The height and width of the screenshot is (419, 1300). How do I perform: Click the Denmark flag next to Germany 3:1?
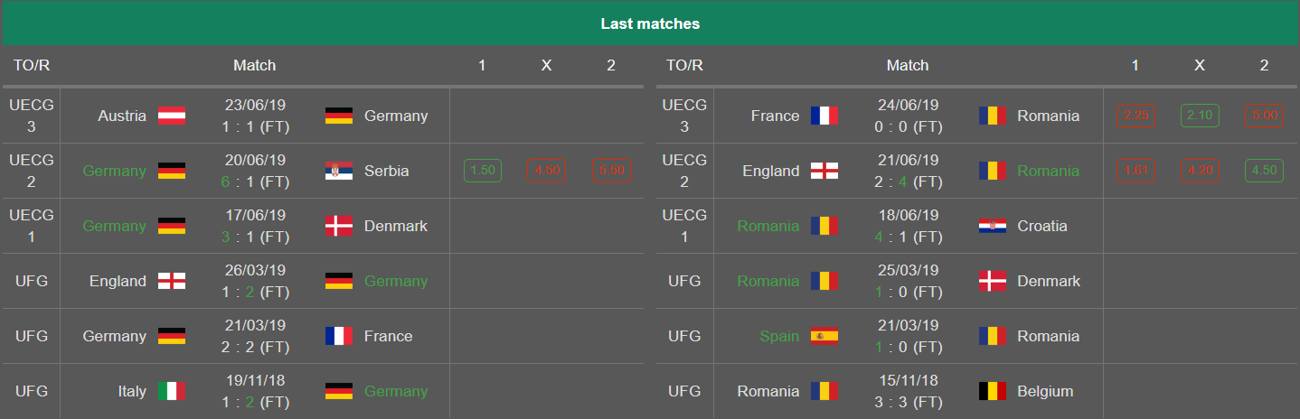(339, 226)
